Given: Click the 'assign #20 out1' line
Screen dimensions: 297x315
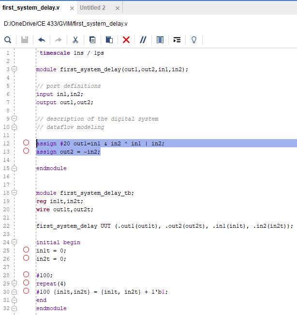Looking at the screenshot, I should pyautogui.click(x=100, y=143).
